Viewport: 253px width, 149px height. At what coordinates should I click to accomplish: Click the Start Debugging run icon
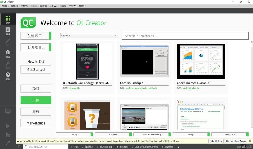[x=8, y=135]
